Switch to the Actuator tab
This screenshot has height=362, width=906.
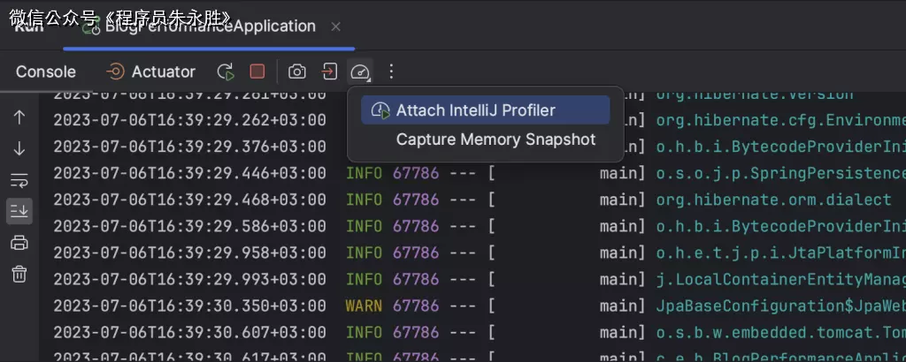(x=150, y=72)
